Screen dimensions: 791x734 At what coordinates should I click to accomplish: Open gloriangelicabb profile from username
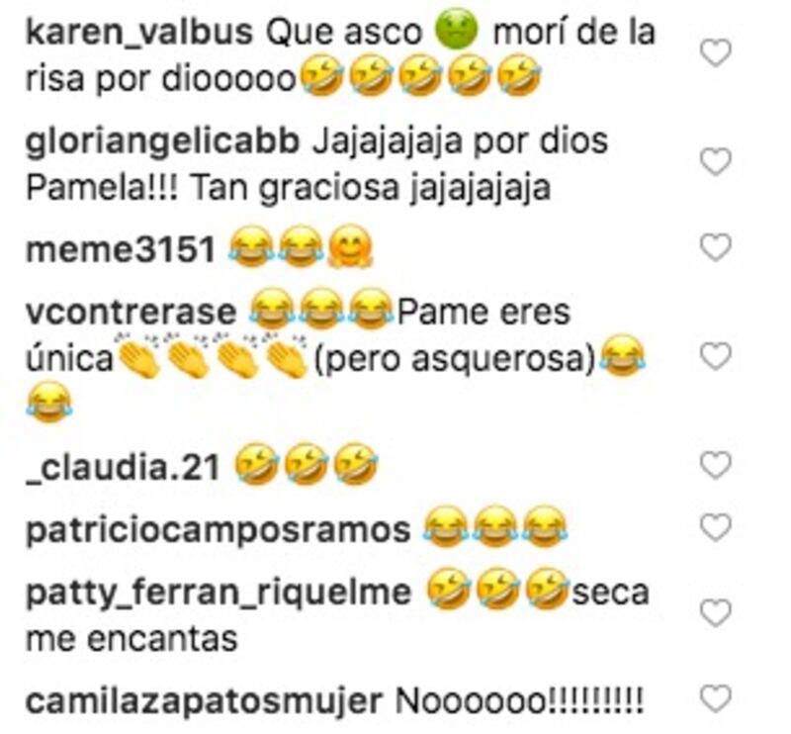coord(162,143)
